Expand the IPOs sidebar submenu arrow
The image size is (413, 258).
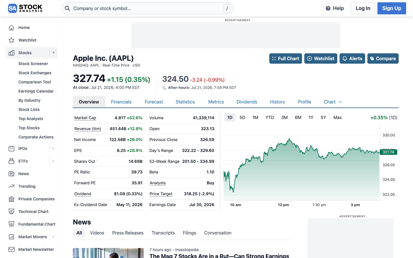pyautogui.click(x=53, y=148)
